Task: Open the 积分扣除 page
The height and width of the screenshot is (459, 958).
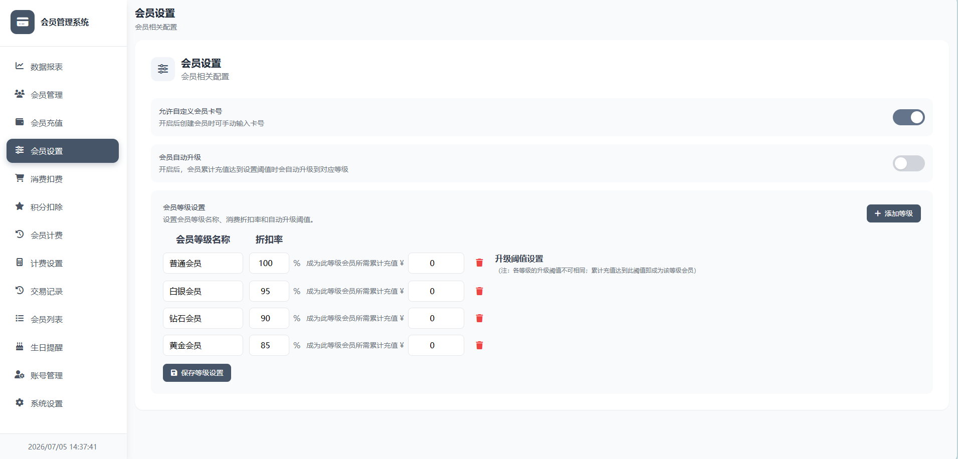Action: [63, 207]
